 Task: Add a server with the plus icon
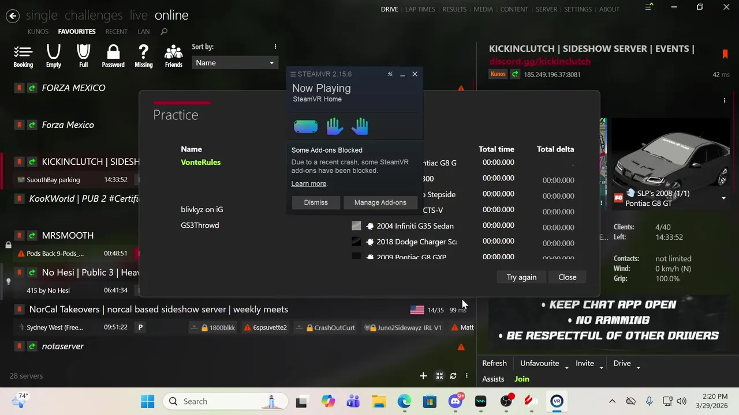[423, 376]
